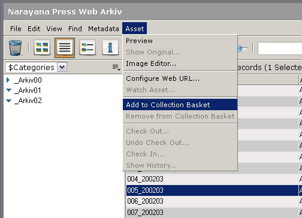Choose Configure Web URL... entry
Image resolution: width=302 pixels, height=218 pixels.
point(180,78)
